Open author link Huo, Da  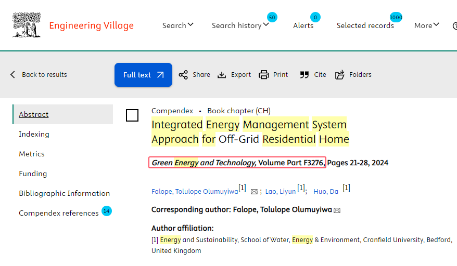[x=326, y=191]
